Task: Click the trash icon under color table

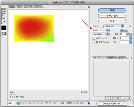Action: pos(129,98)
